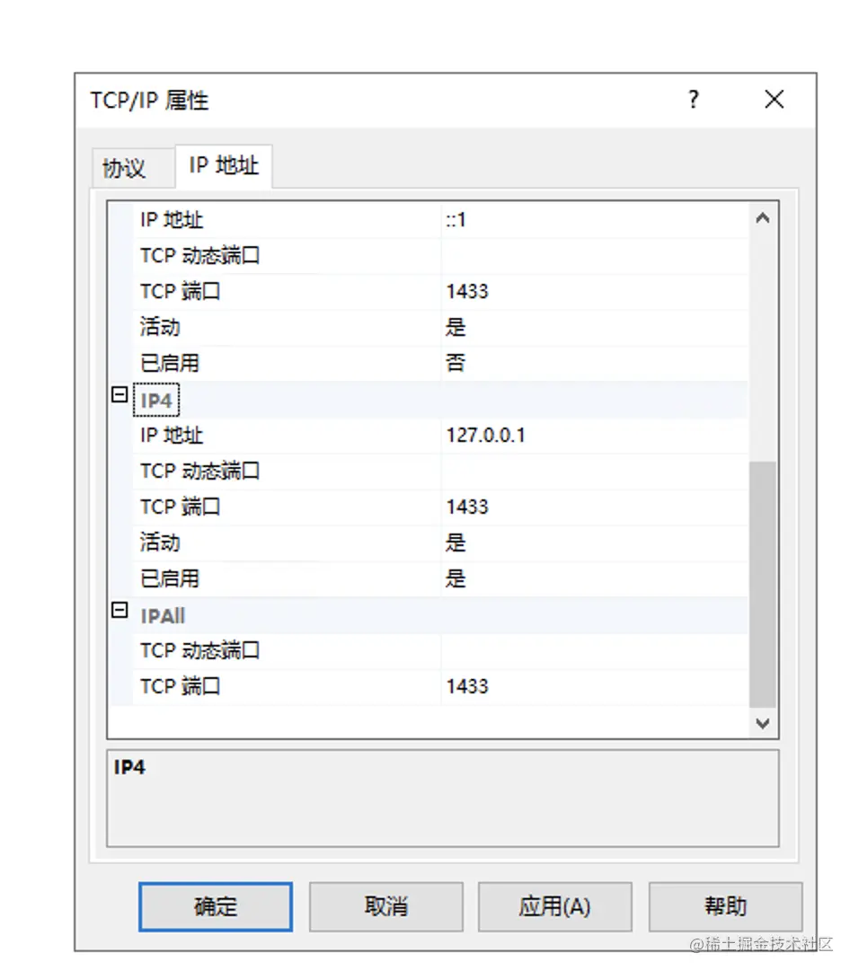The width and height of the screenshot is (859, 979).
Task: Select IP 地址 label for 127.0.0.1
Action: (x=172, y=436)
